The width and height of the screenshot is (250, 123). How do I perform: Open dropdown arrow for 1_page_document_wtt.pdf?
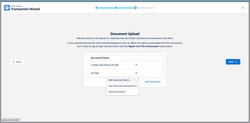click(136, 65)
